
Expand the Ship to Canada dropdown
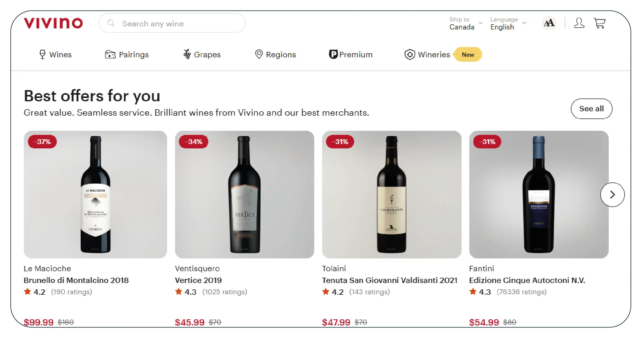click(466, 23)
